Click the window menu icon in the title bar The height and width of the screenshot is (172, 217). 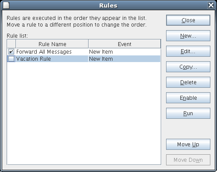point(6,5)
